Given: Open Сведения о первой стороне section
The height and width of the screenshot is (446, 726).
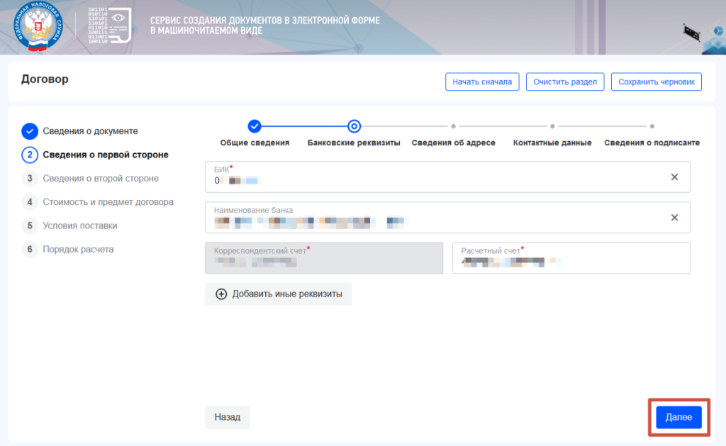Looking at the screenshot, I should pyautogui.click(x=106, y=155).
